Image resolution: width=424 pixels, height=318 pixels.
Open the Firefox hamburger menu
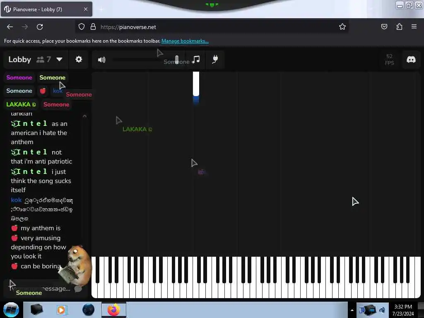tap(414, 26)
